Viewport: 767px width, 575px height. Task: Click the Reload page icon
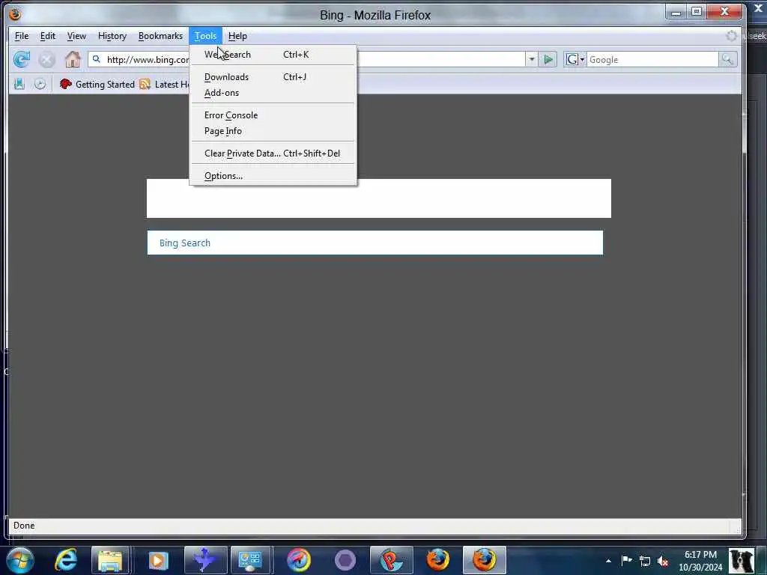coord(22,60)
